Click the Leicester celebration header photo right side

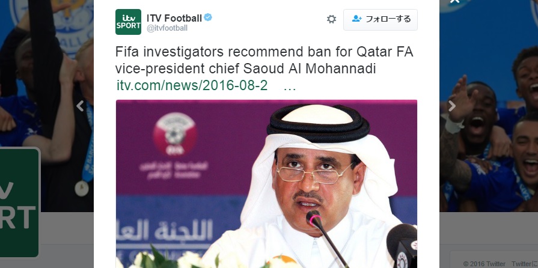coord(489,106)
